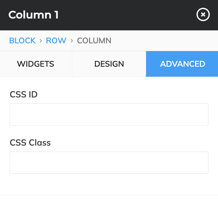This screenshot has height=203, width=218.
Task: Click the white area under the tab bar above CSS ID
Action: (x=109, y=83)
